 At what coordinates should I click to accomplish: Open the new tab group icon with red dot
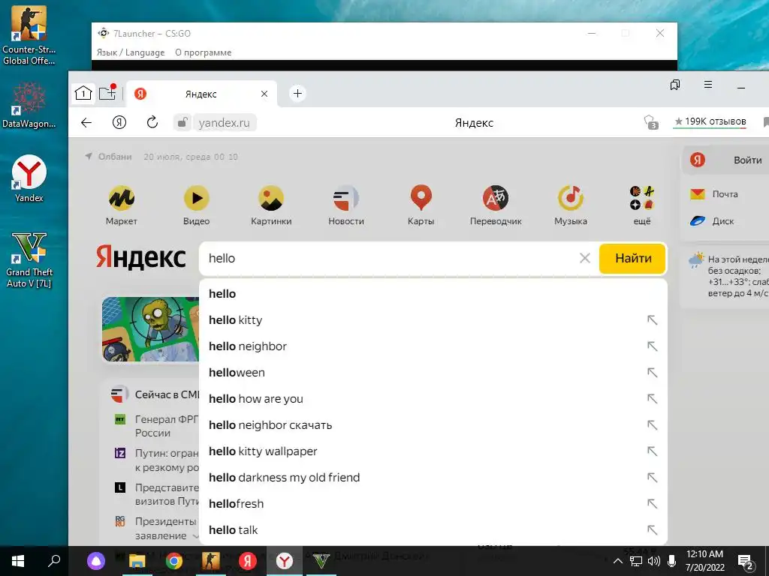[x=107, y=92]
